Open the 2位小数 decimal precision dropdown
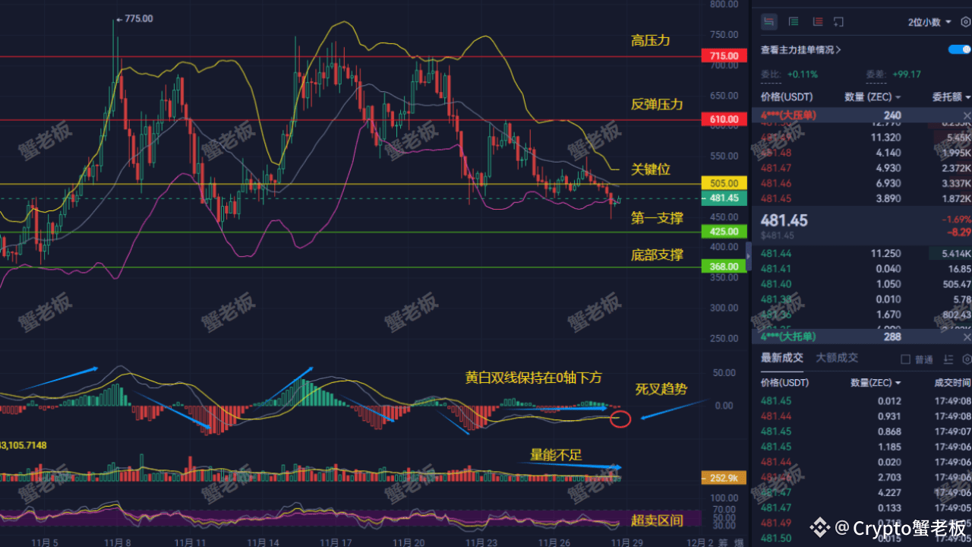The width and height of the screenshot is (972, 547). 929,22
